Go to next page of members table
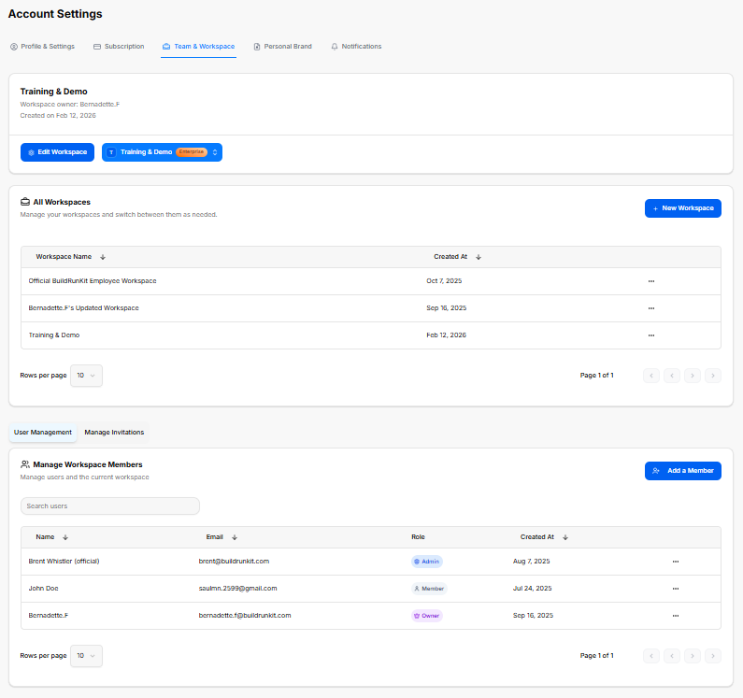The height and width of the screenshot is (698, 743). pos(693,656)
